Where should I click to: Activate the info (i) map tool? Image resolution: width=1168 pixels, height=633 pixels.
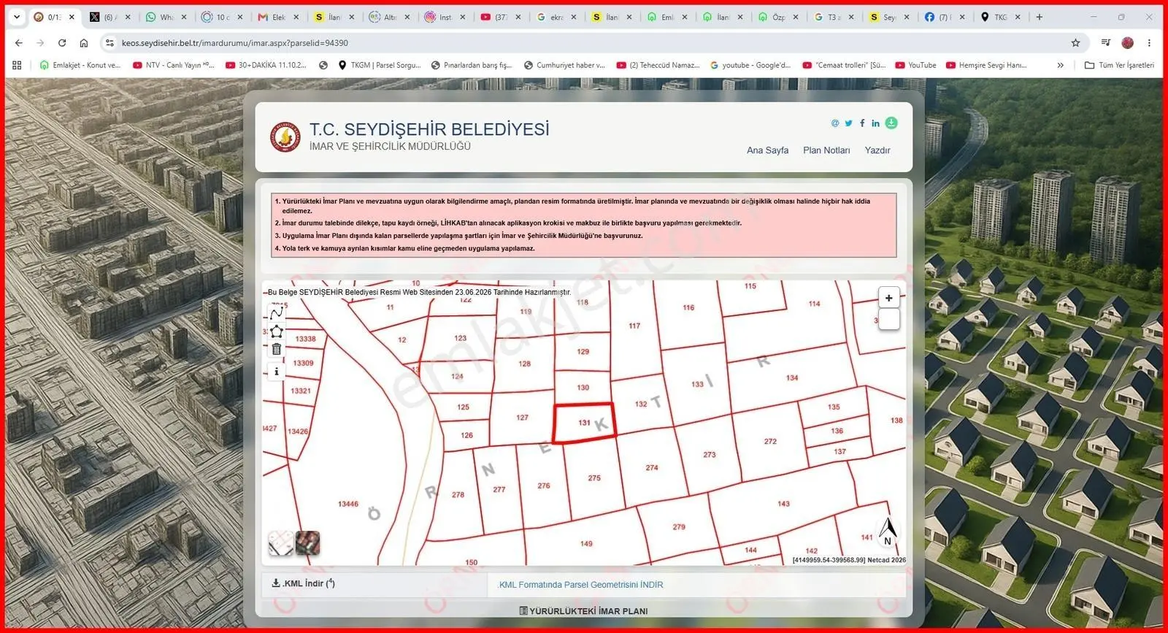pyautogui.click(x=277, y=372)
